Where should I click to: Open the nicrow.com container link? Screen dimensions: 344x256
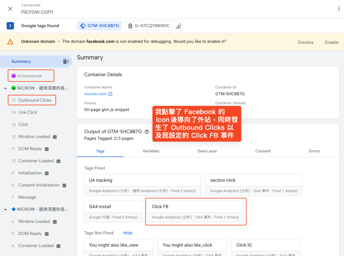95,94
